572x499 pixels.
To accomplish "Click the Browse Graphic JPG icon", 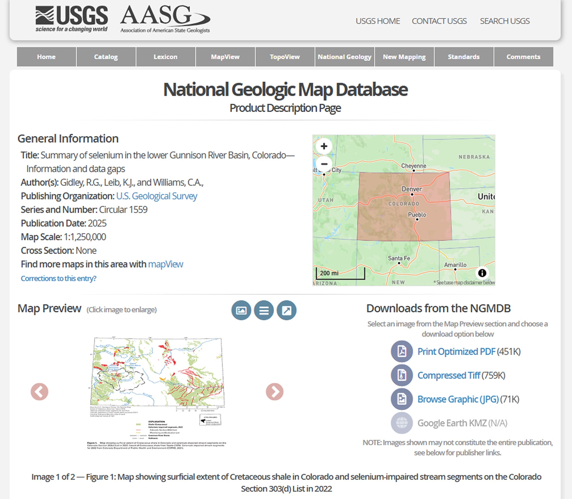I will [402, 399].
